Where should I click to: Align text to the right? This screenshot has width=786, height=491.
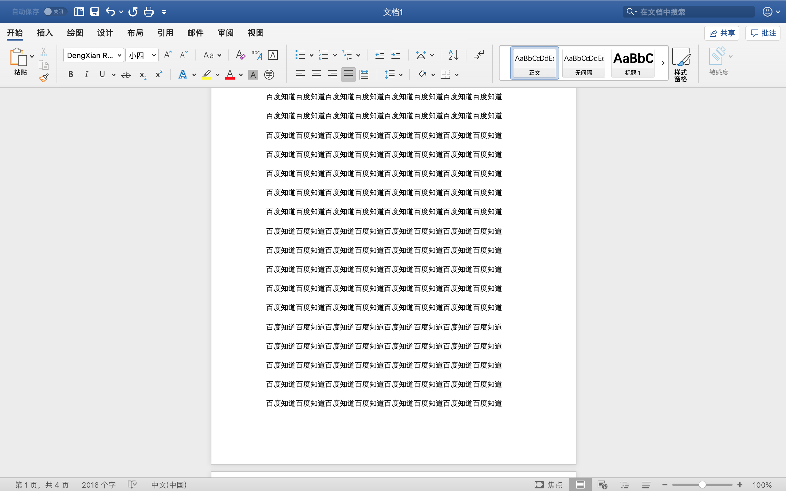click(x=332, y=75)
